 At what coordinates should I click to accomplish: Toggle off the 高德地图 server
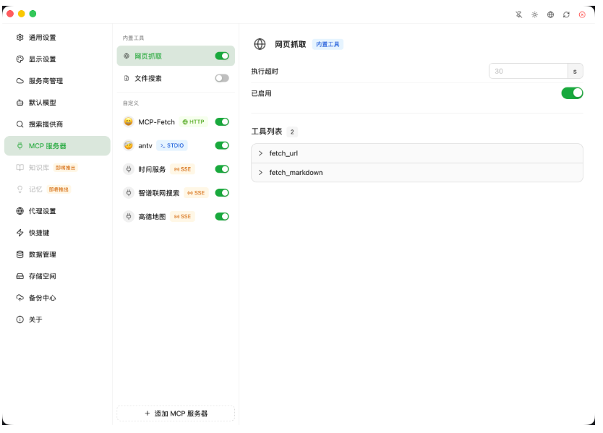222,217
